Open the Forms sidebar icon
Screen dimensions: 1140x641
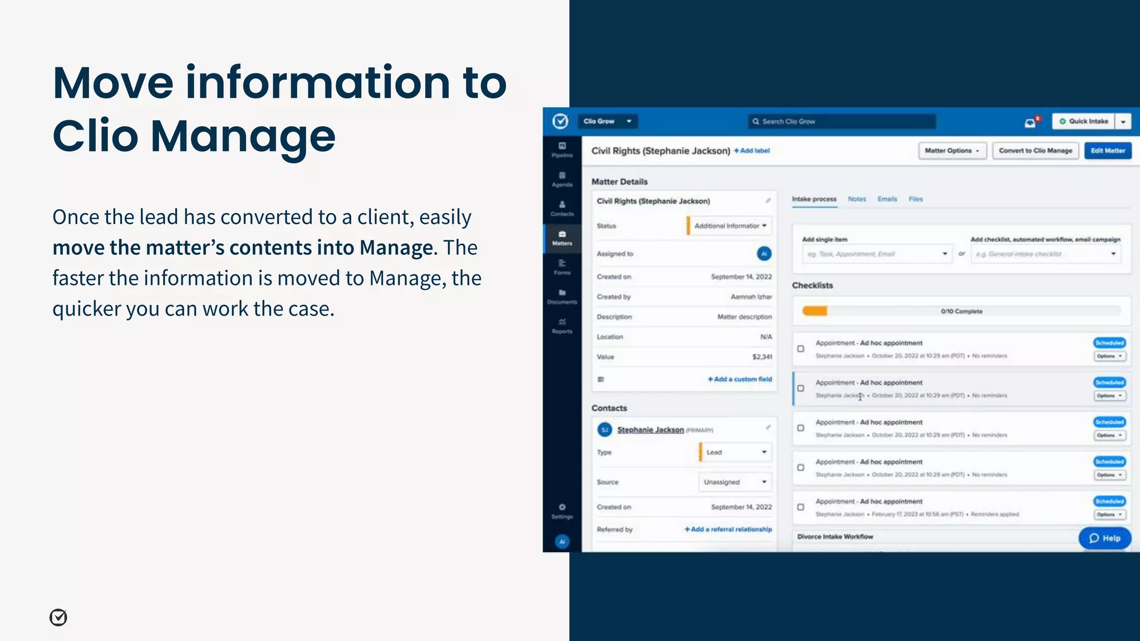coord(562,267)
